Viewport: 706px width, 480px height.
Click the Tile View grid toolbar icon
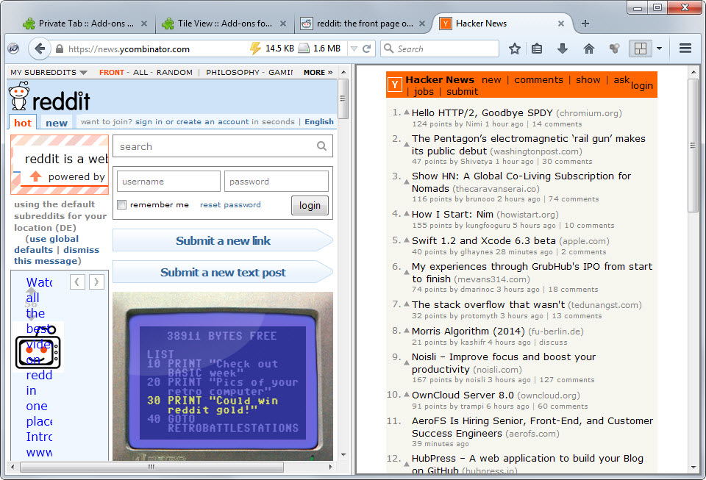tap(641, 48)
